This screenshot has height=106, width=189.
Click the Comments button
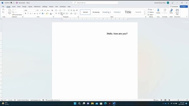click(174, 6)
